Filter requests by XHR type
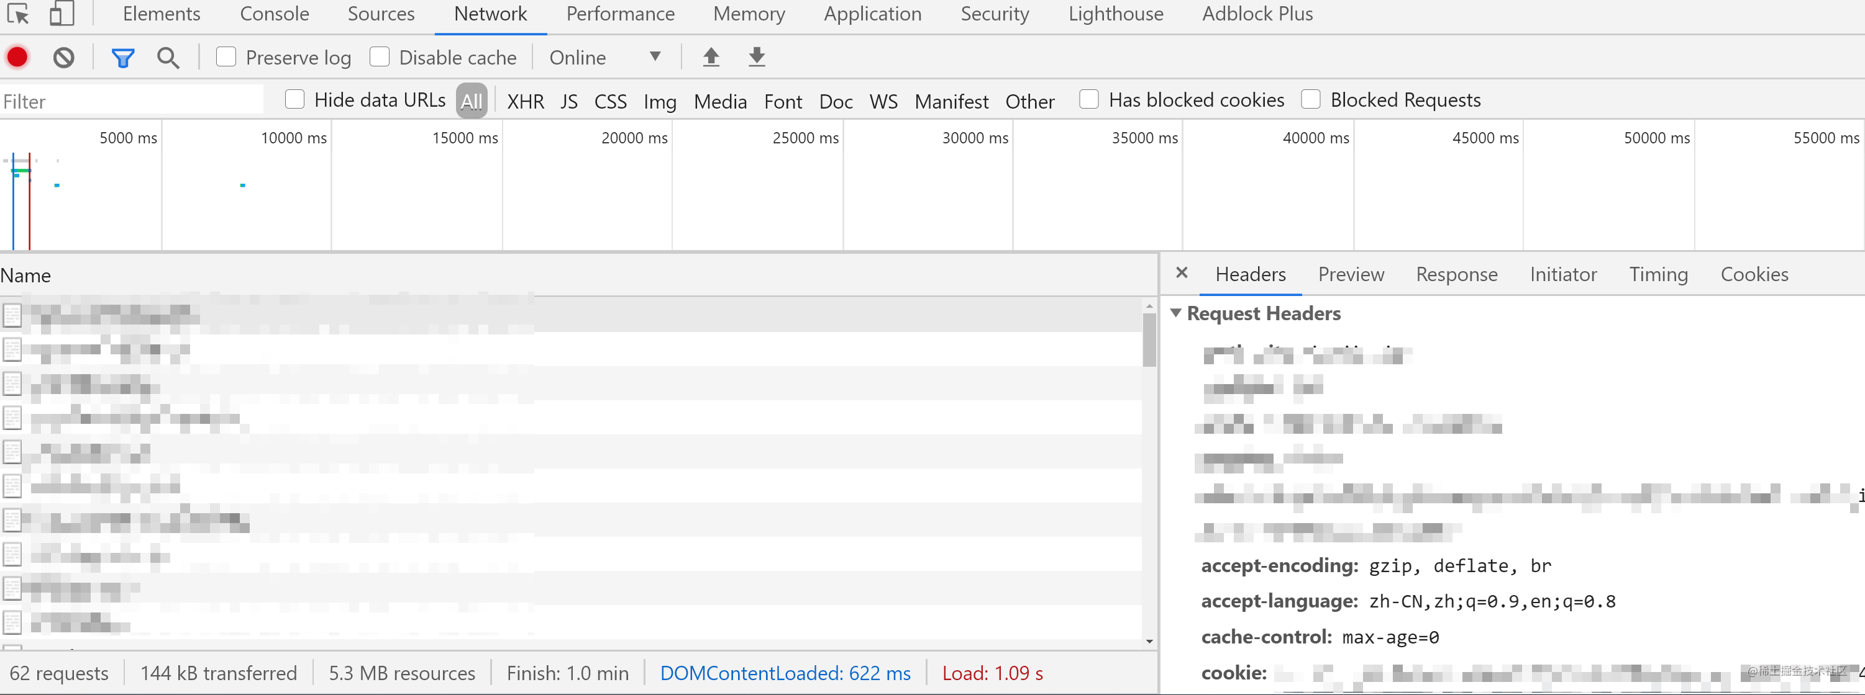Image resolution: width=1865 pixels, height=695 pixels. pyautogui.click(x=525, y=101)
